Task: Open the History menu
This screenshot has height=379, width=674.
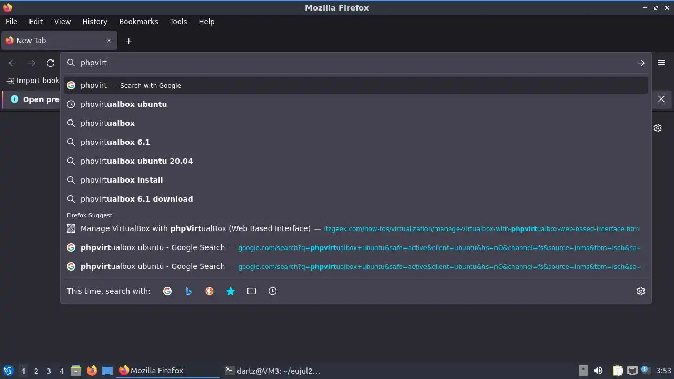Action: tap(95, 22)
